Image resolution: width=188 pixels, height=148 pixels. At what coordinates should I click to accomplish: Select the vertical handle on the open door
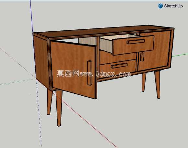(90, 73)
